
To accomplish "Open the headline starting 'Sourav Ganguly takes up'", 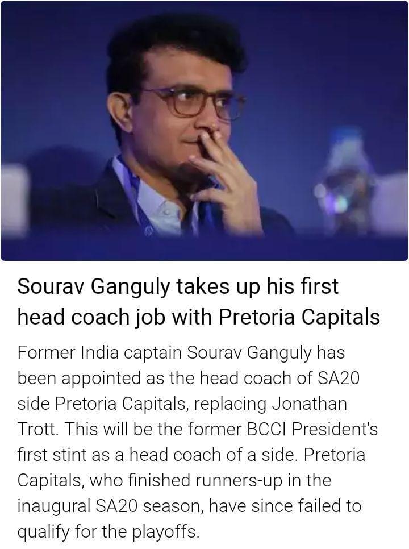I will (x=198, y=301).
